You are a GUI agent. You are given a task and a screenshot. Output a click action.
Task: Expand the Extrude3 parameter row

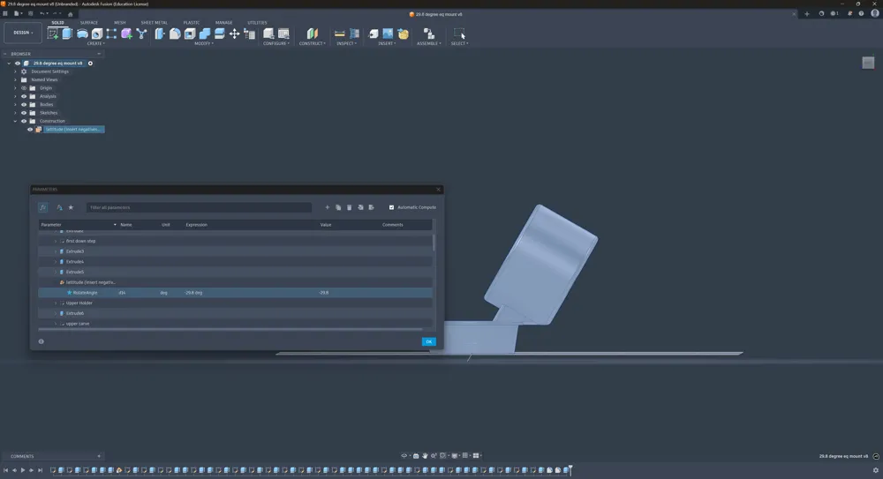pos(56,251)
